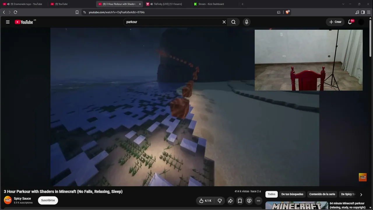
Task: Click the Spicy Sauce watermark in the player
Action: 363,177
